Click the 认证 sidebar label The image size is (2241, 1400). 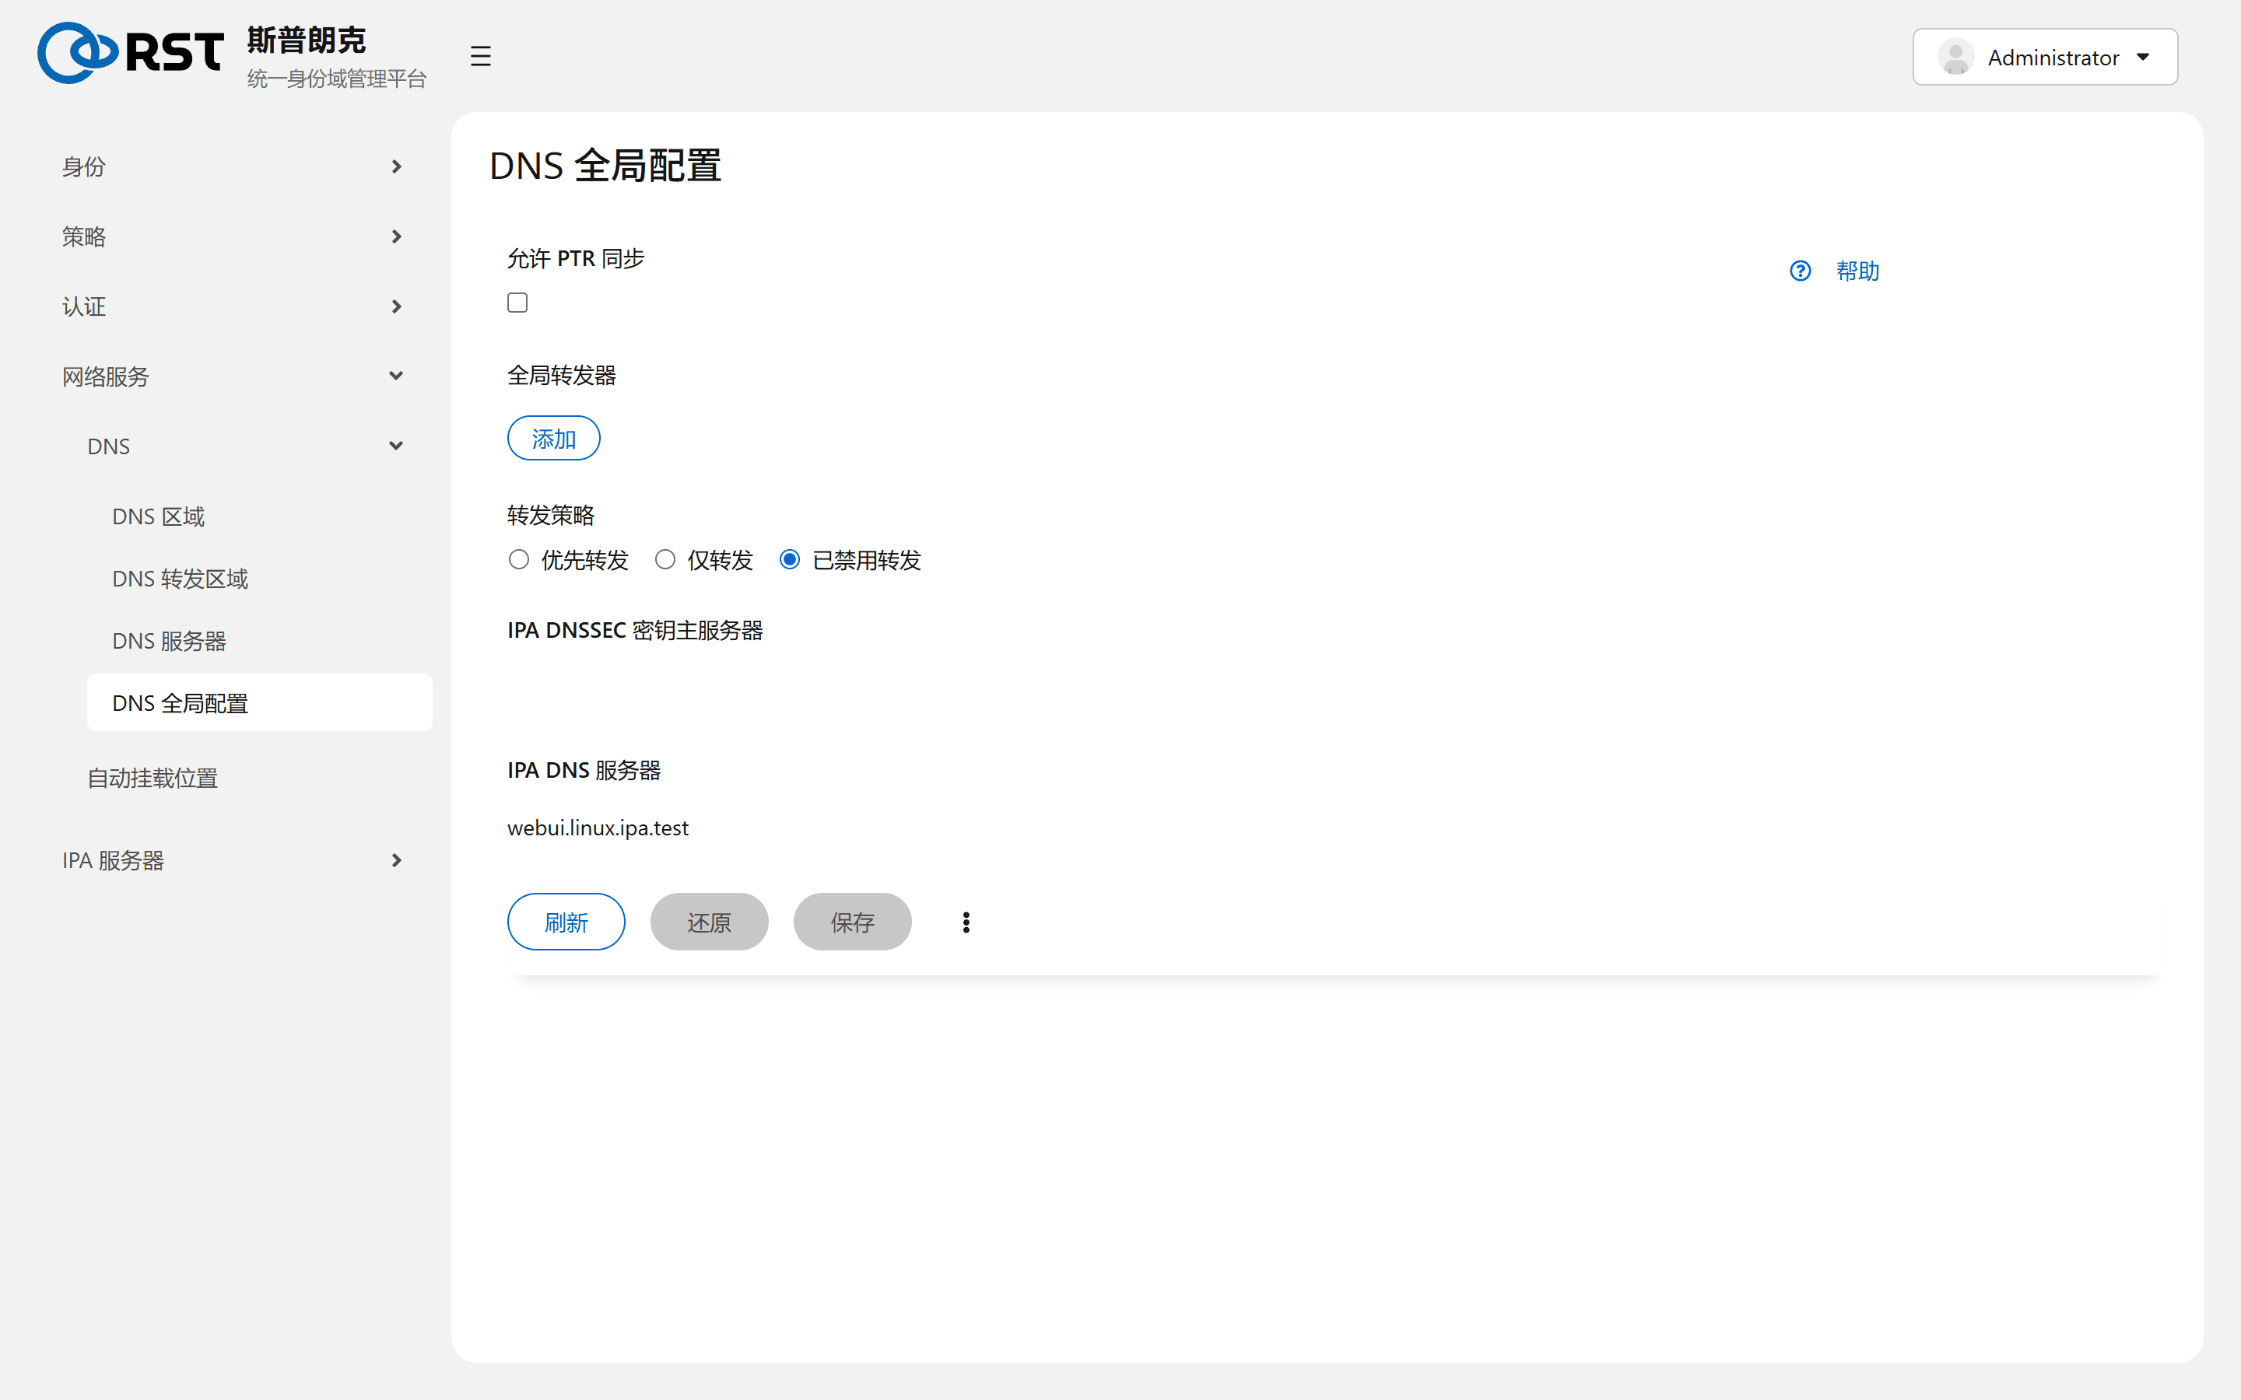click(83, 306)
